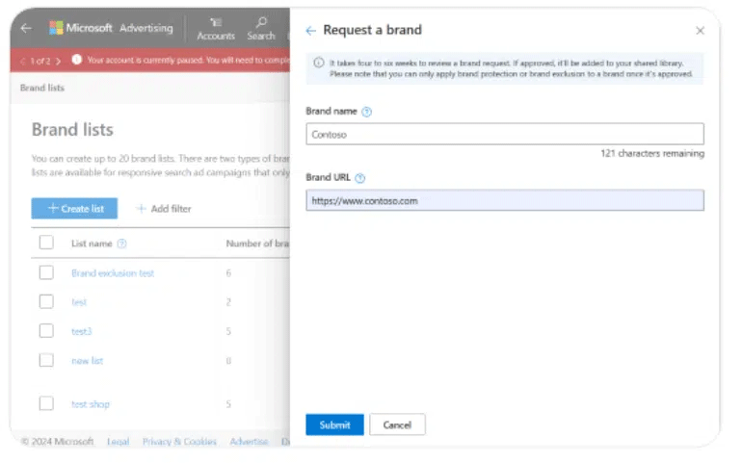
Task: Click the Microsoft Advertising logo
Action: point(111,28)
